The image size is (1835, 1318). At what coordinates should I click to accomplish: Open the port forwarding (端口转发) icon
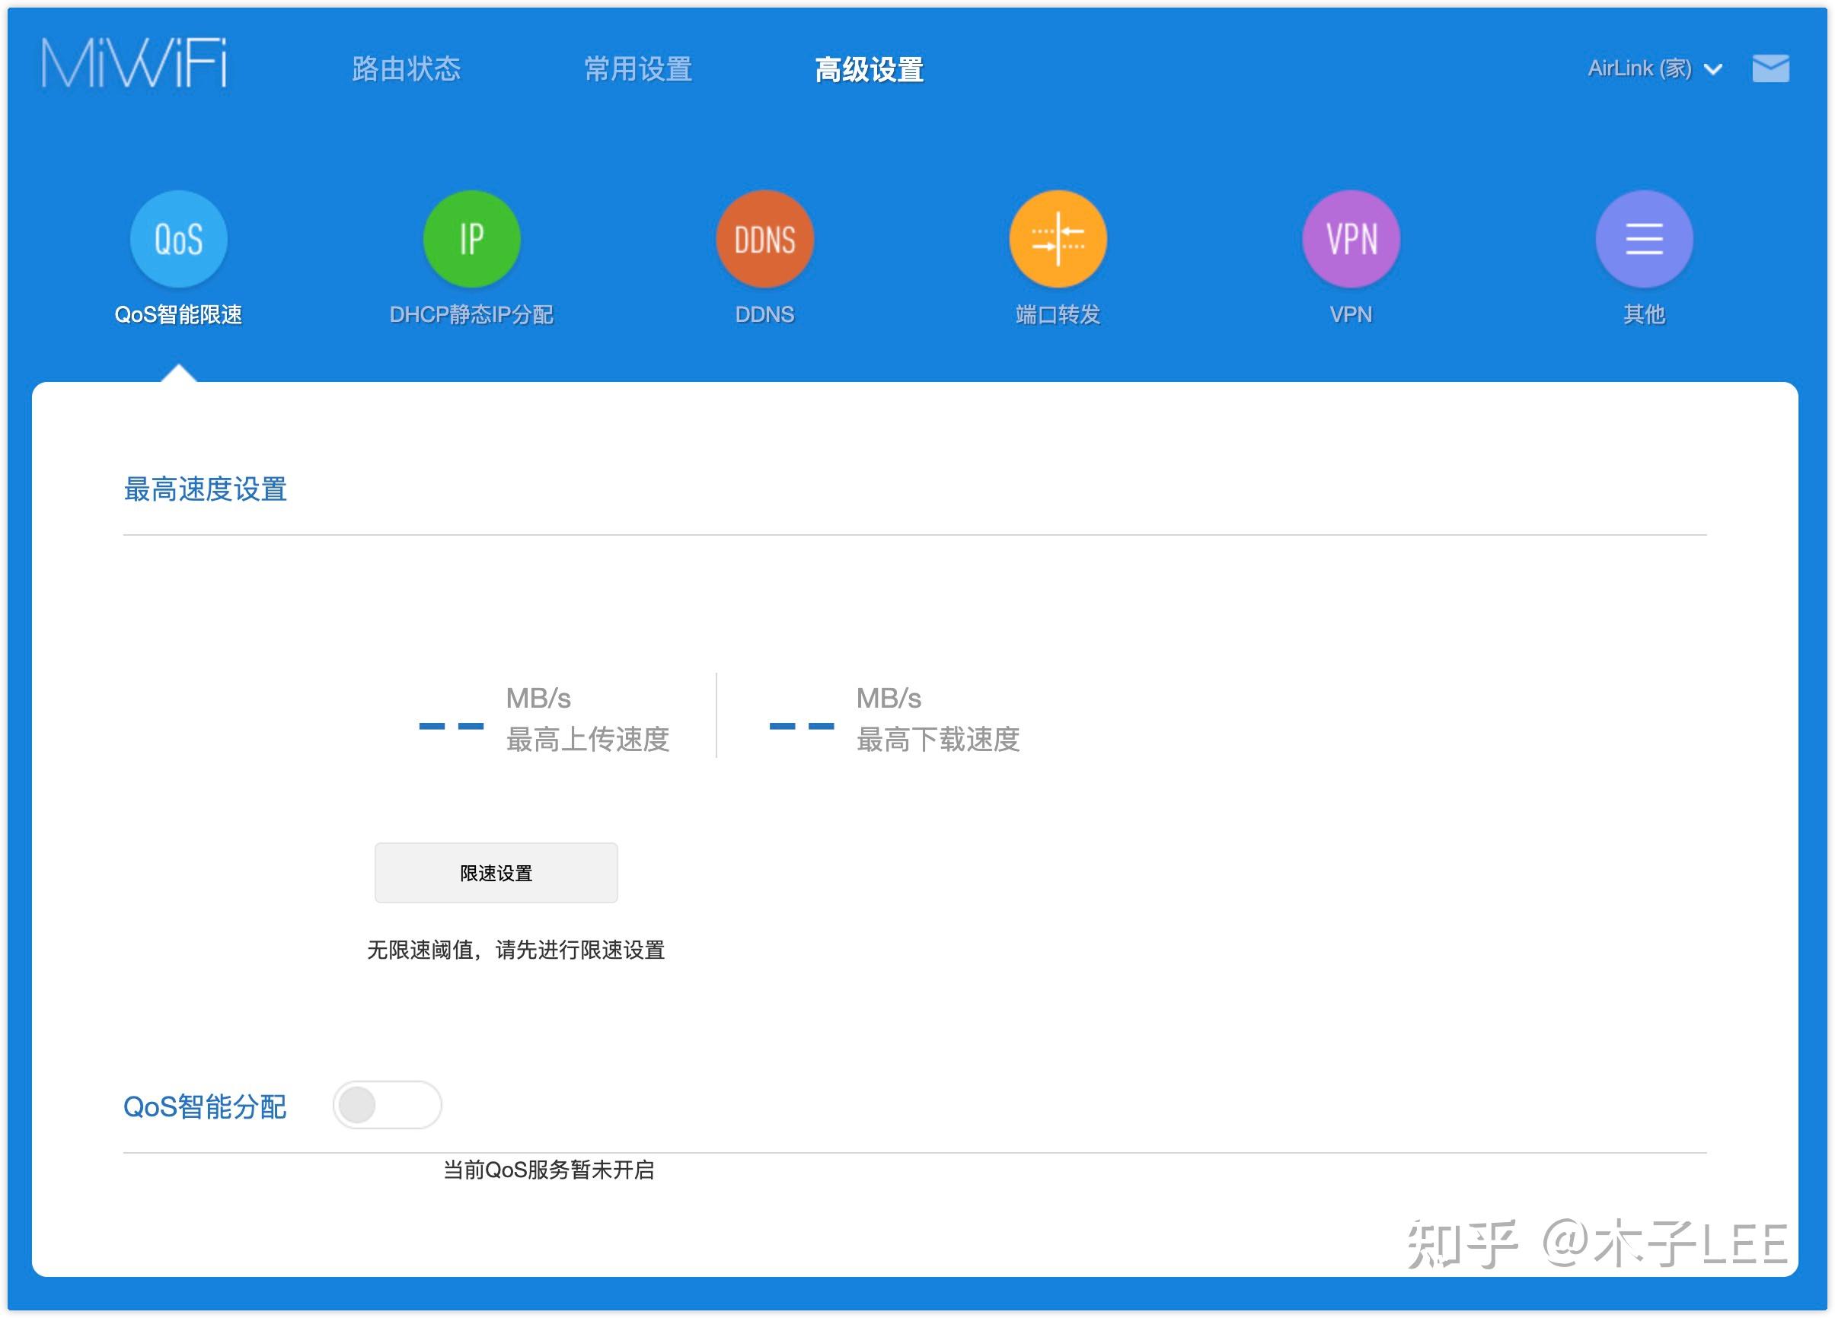coord(1058,240)
